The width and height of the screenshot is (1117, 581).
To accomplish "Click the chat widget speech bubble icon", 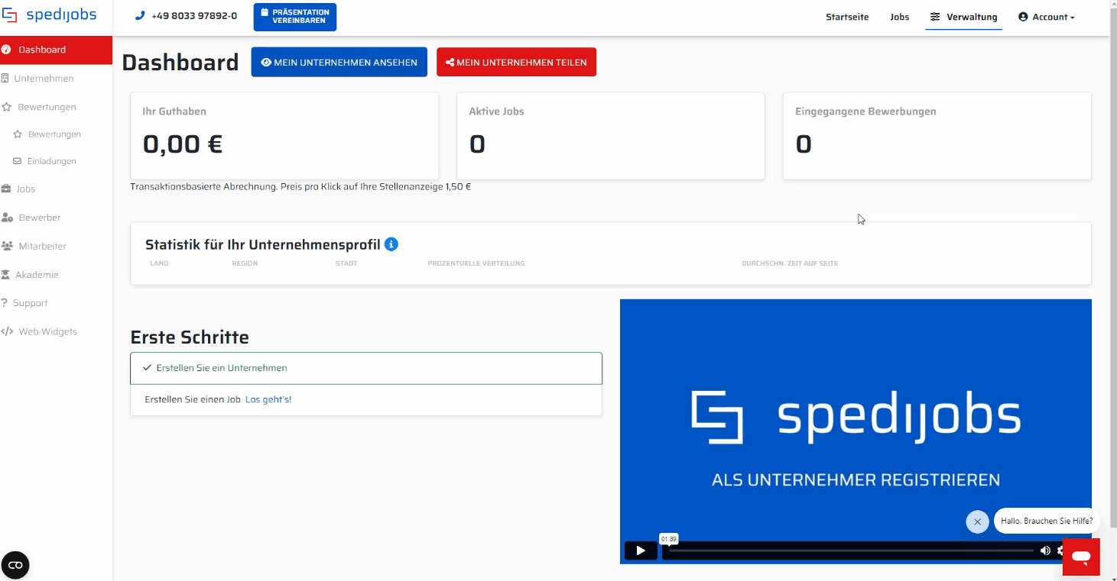I will click(x=1081, y=557).
